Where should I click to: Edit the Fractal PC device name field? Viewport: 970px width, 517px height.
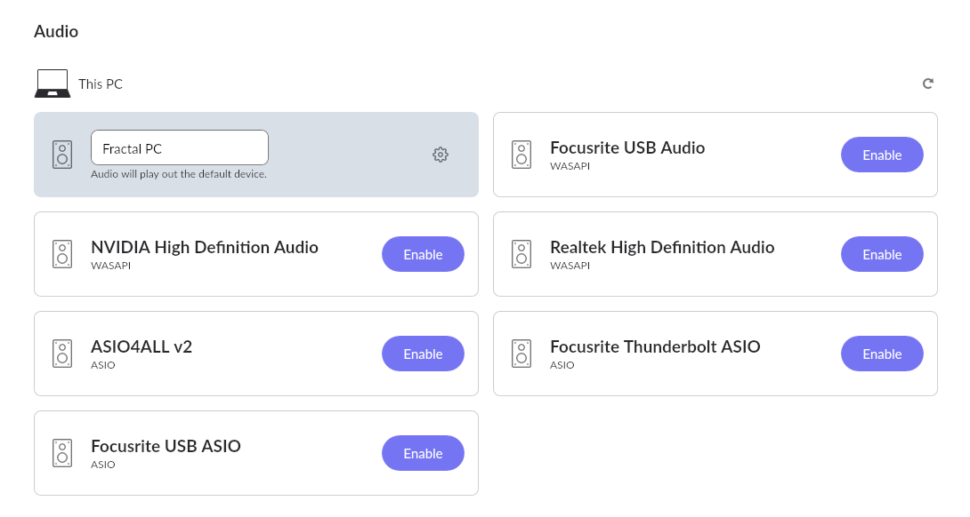[x=180, y=147]
